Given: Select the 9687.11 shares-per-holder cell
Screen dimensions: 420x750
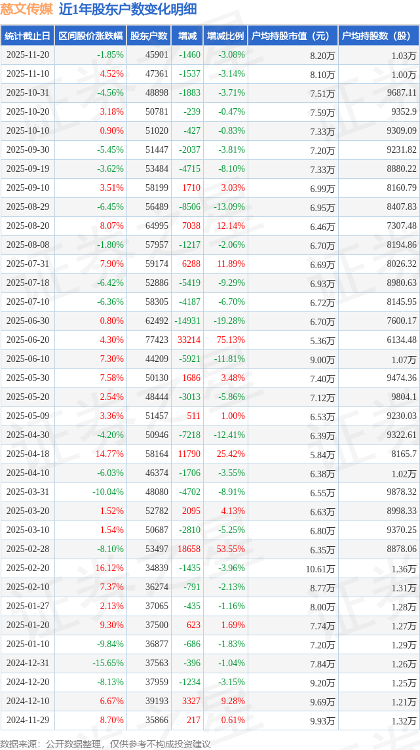Looking at the screenshot, I should point(403,93).
